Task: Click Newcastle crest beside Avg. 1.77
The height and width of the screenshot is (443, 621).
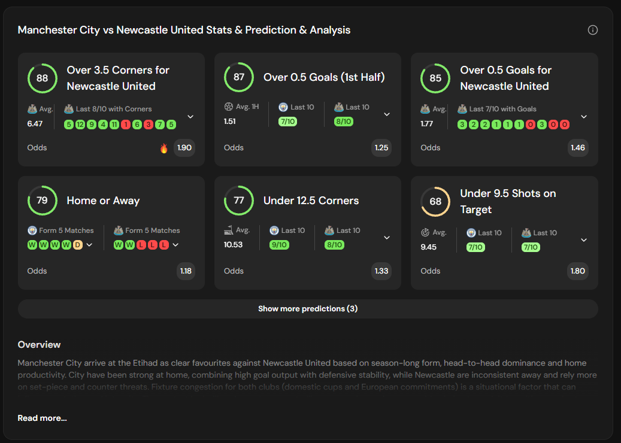Action: (x=425, y=109)
